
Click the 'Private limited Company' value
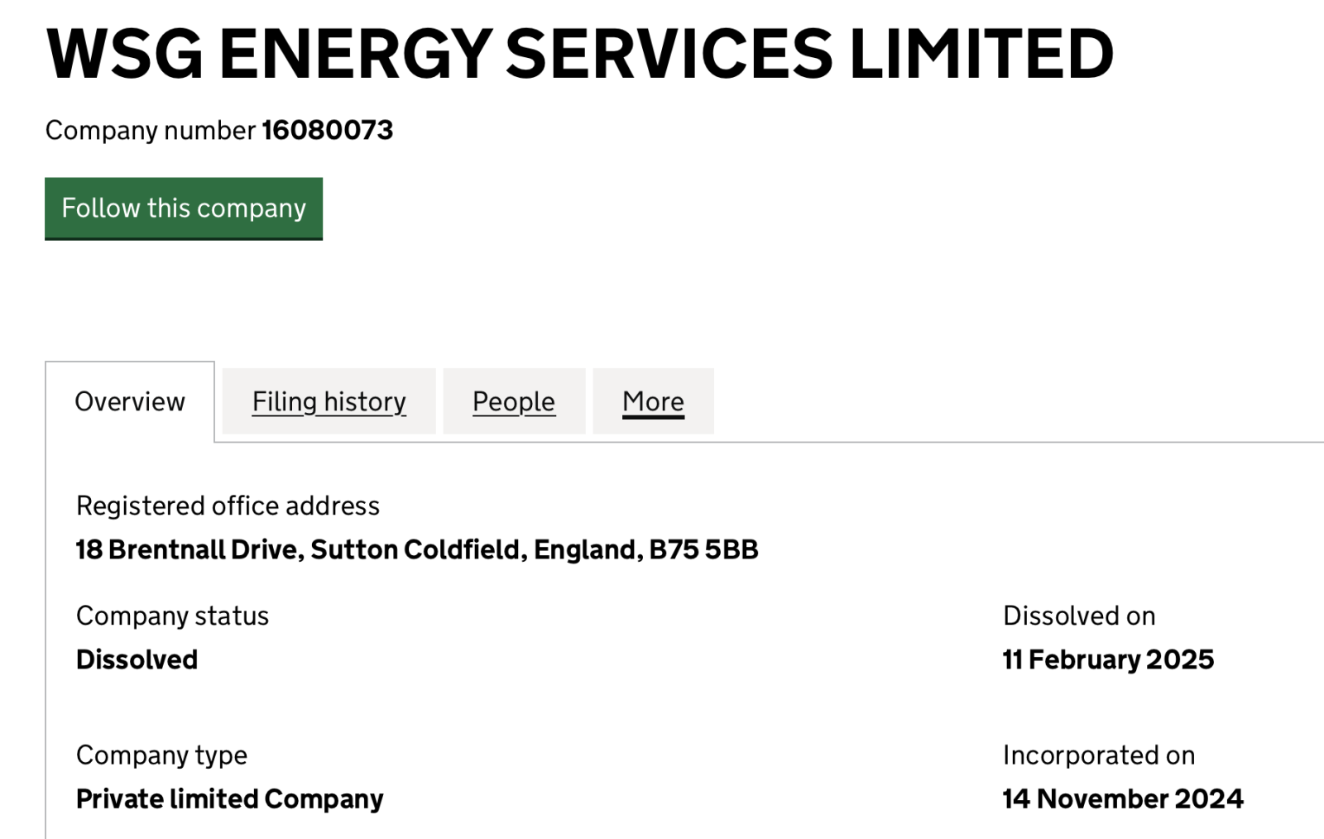coord(229,799)
